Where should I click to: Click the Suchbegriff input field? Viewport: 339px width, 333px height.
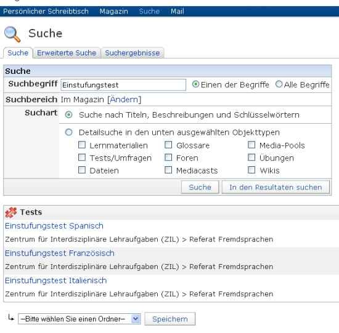(x=123, y=85)
